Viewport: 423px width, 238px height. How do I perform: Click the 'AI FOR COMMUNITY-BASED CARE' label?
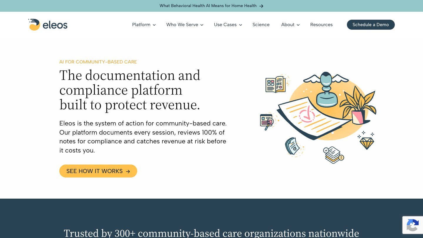pyautogui.click(x=98, y=62)
